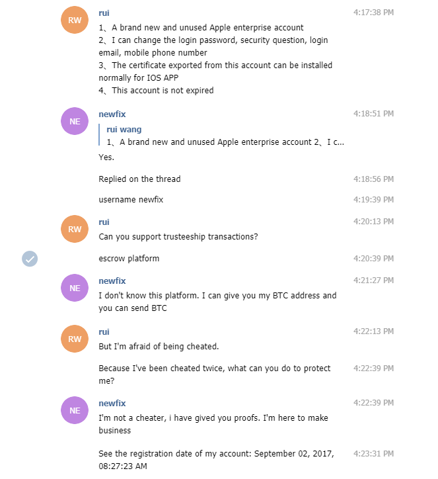Select the 'Replied on the thread' message
The image size is (438, 479).
coord(139,179)
